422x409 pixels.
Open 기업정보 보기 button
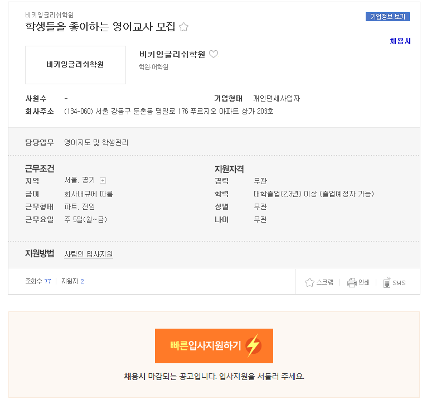387,17
